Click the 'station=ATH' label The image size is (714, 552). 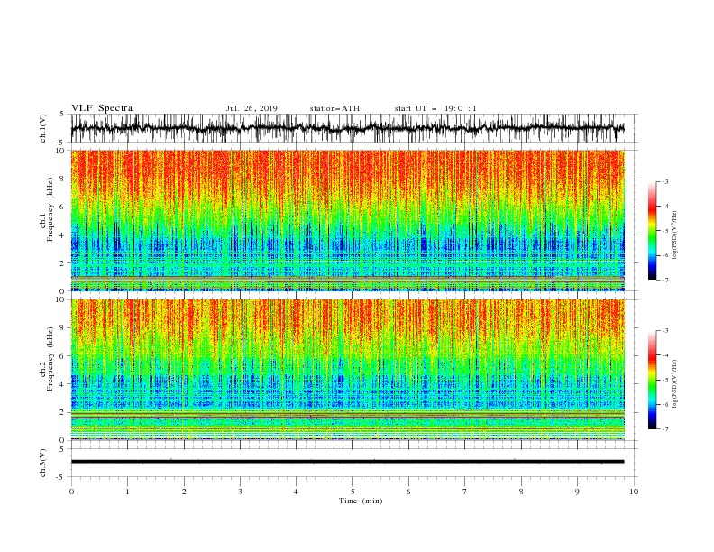point(334,108)
